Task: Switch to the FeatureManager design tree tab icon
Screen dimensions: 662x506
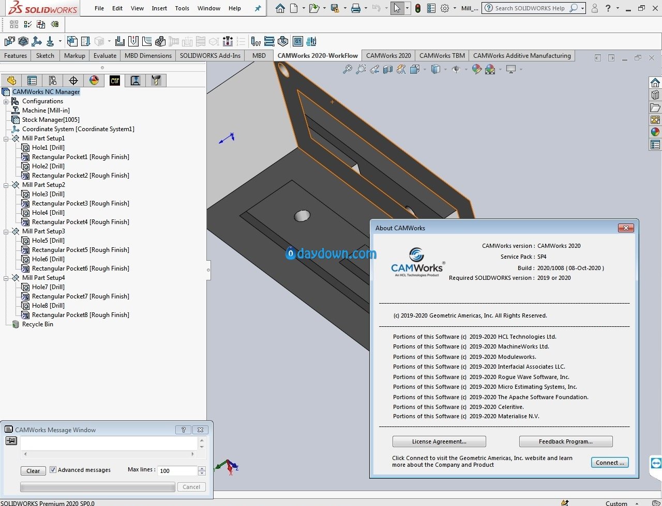Action: [x=11, y=81]
